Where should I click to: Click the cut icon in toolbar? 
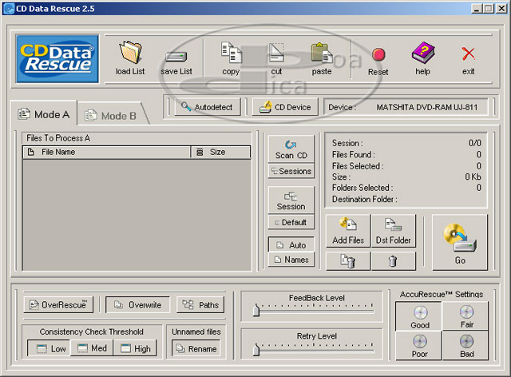pyautogui.click(x=276, y=54)
